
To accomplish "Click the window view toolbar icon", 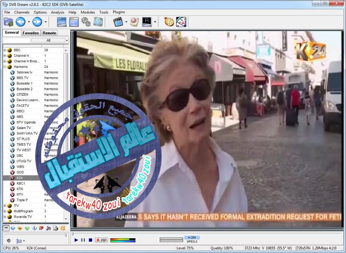I will pyautogui.click(x=74, y=22).
